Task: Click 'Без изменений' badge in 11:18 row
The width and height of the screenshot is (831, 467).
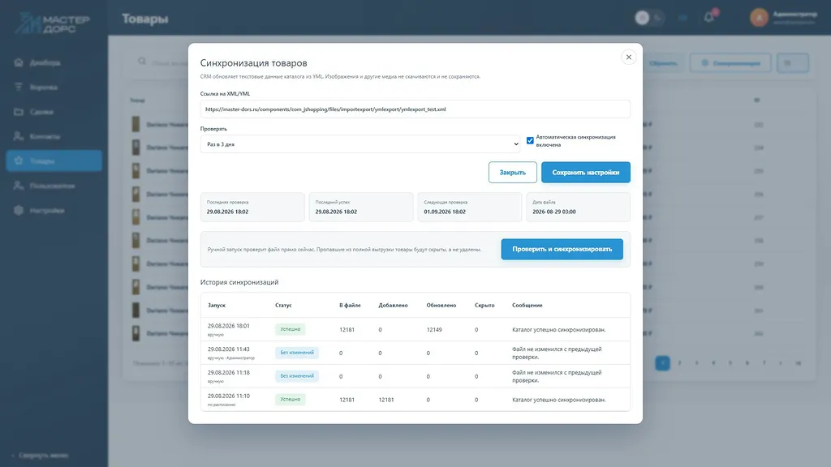Action: pos(297,376)
